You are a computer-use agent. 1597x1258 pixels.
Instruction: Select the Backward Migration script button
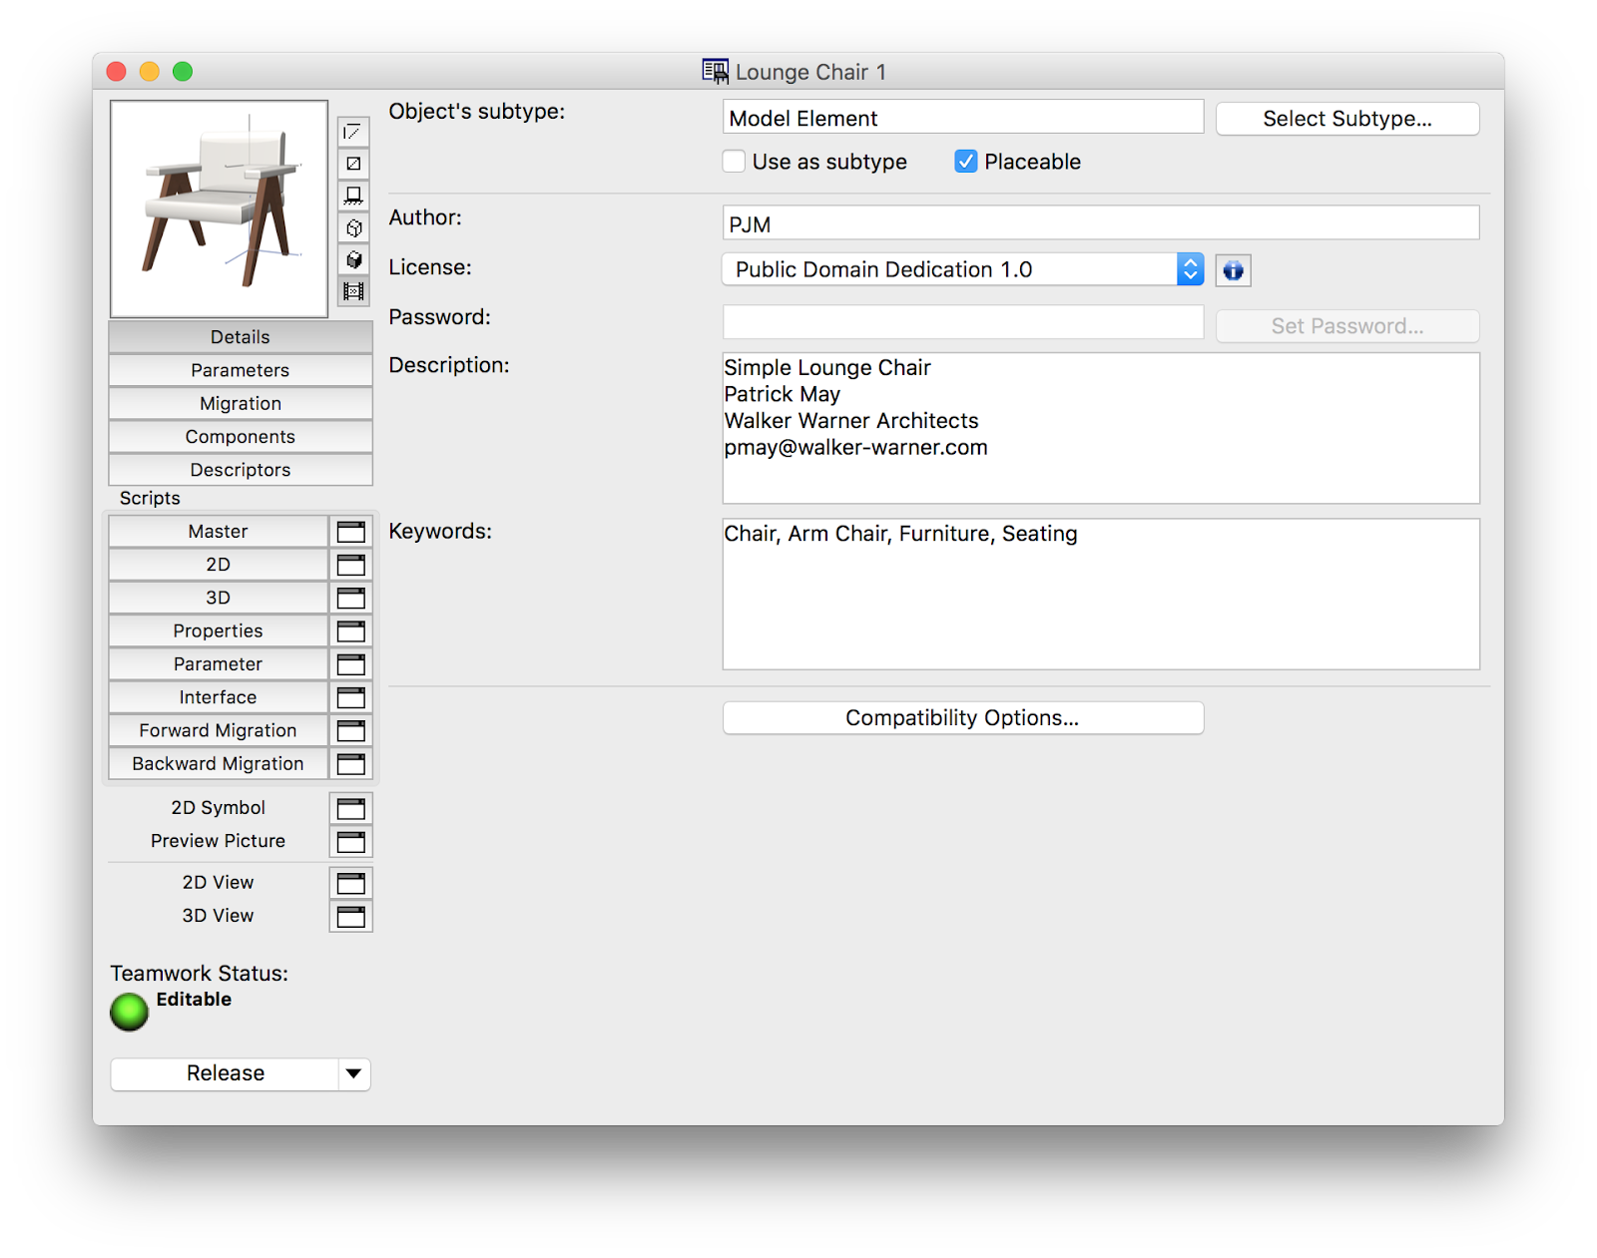(x=219, y=764)
